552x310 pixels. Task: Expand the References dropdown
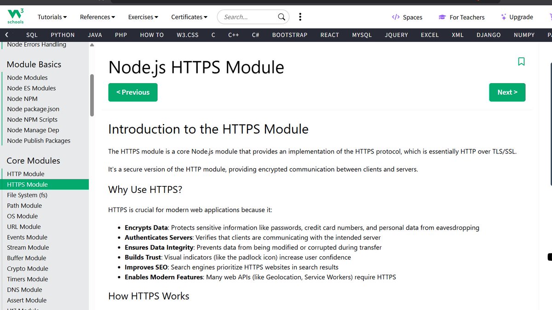click(98, 17)
